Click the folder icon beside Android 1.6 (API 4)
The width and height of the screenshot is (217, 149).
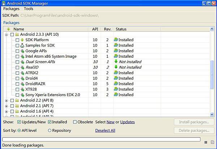coord(17,111)
